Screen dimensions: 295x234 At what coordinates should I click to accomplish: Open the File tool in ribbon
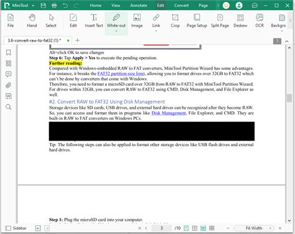tap(11, 21)
